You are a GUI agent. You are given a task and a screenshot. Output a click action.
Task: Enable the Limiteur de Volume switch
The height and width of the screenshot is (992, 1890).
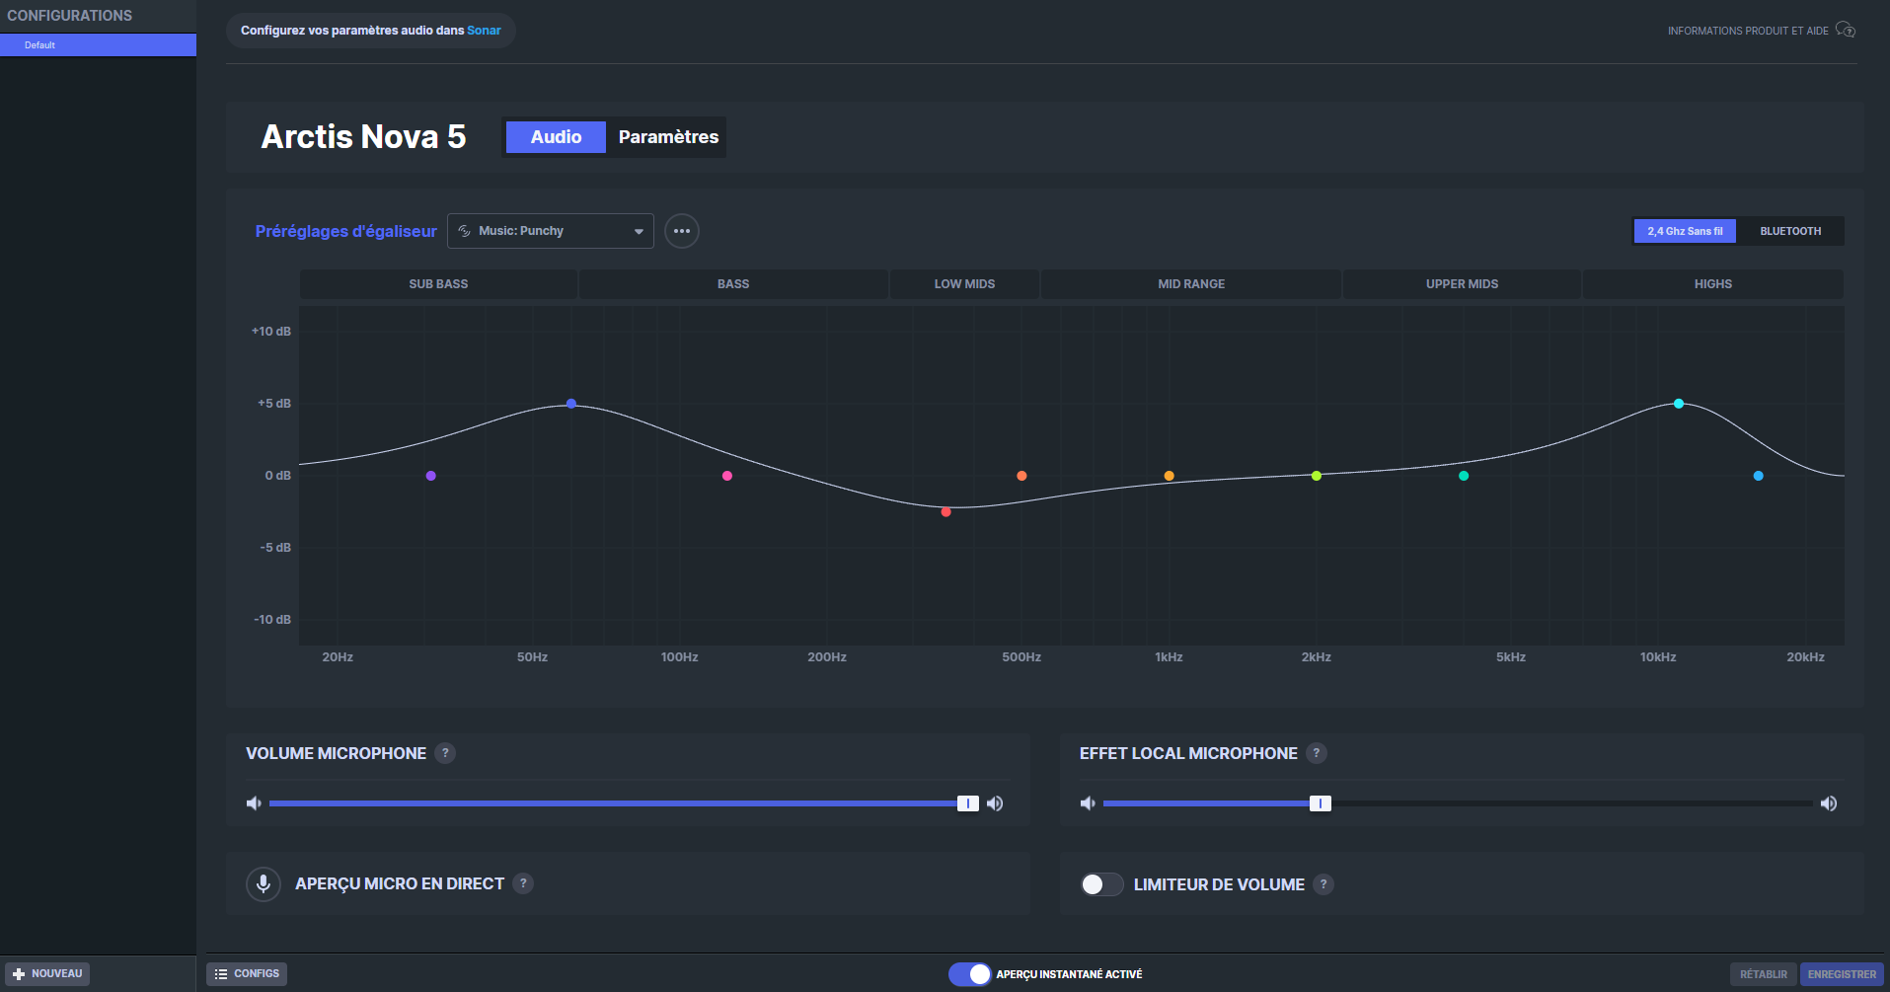(x=1101, y=884)
